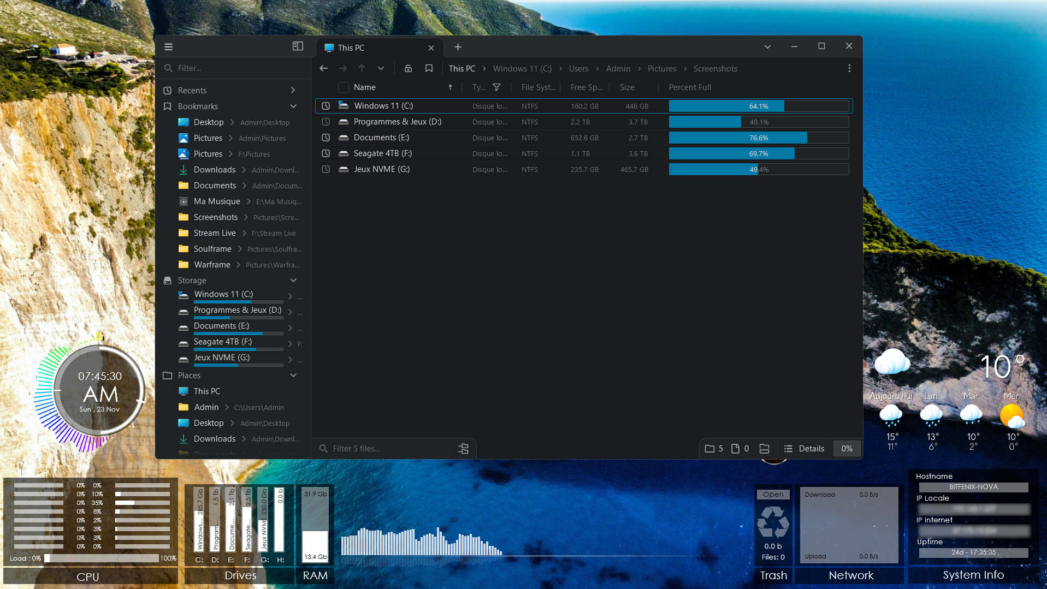Collapse the Storage section

coord(293,281)
